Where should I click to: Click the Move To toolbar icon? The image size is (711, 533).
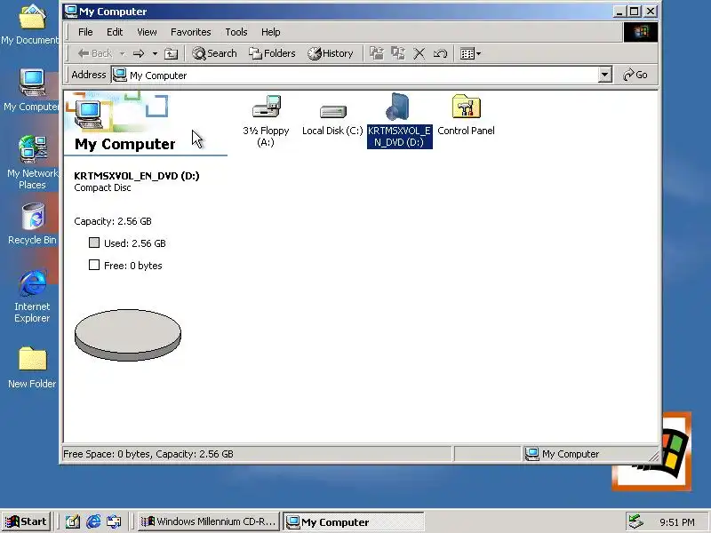[x=376, y=53]
